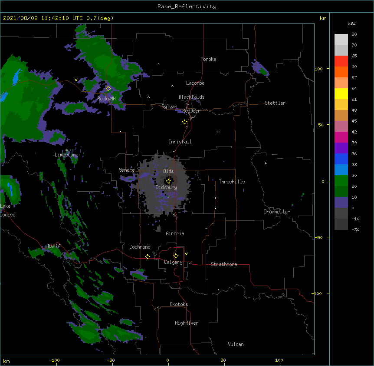Viewport: 374px width, 366px height.
Task: Click the Stettler town label
Action: click(x=275, y=103)
